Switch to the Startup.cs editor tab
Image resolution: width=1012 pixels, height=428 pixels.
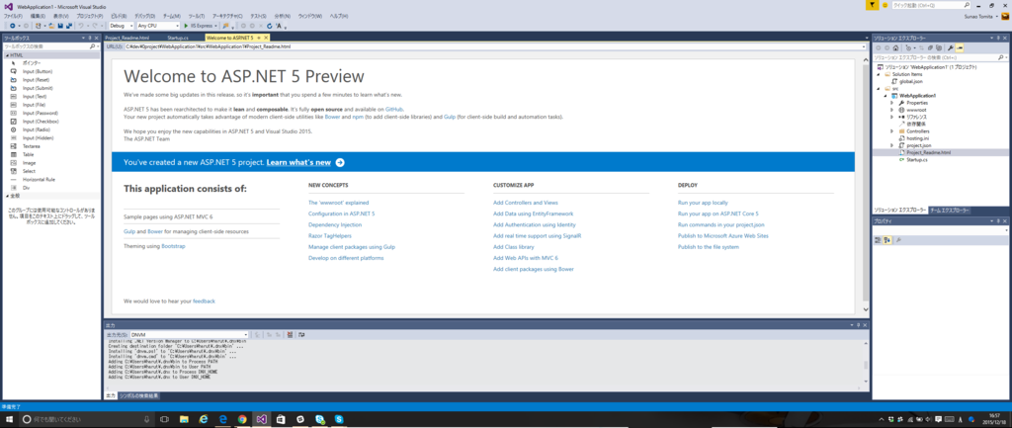point(177,39)
